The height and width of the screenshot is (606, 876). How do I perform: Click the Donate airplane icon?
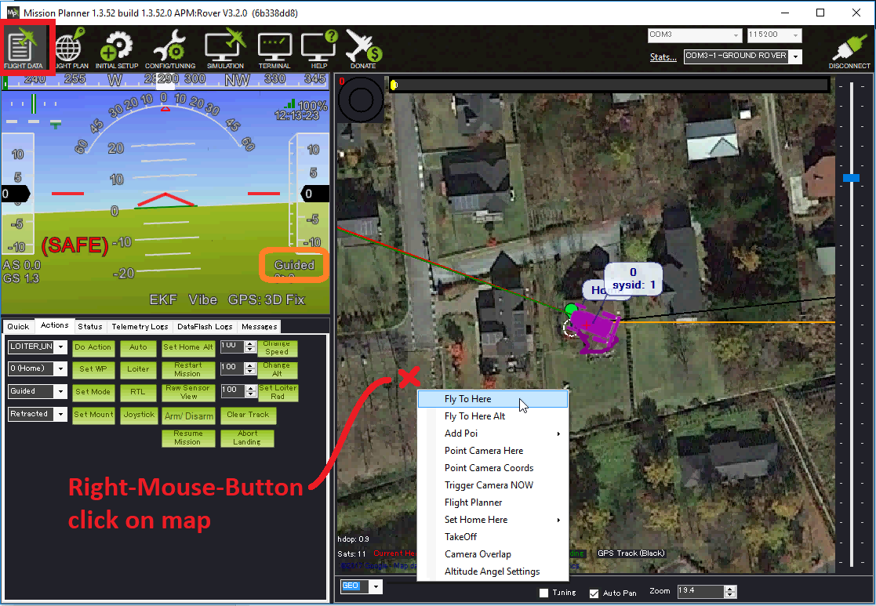(x=363, y=49)
